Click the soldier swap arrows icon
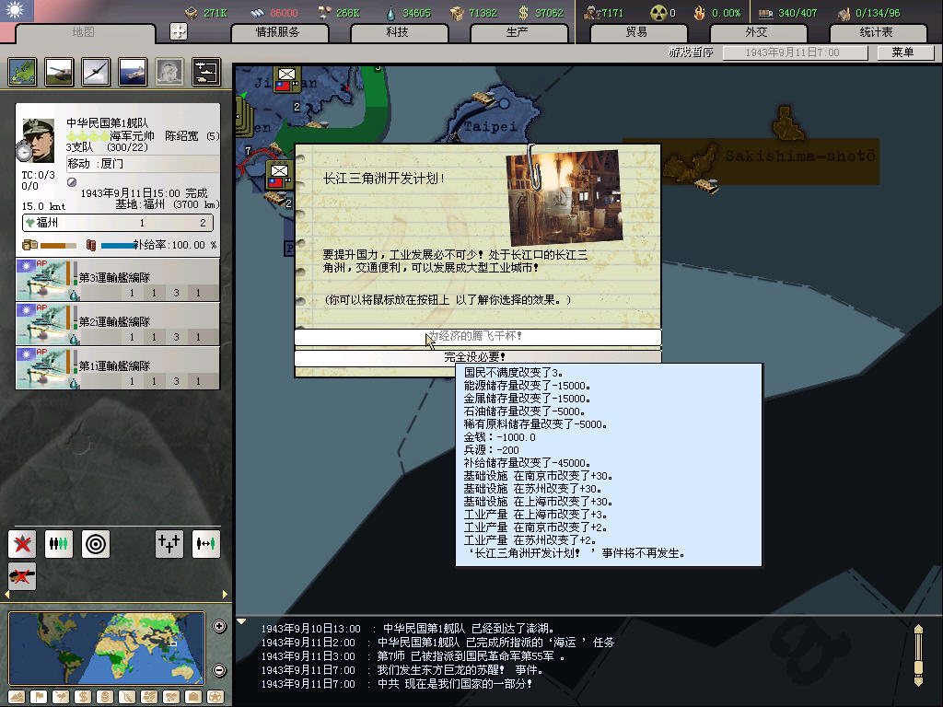The height and width of the screenshot is (707, 943). click(205, 544)
